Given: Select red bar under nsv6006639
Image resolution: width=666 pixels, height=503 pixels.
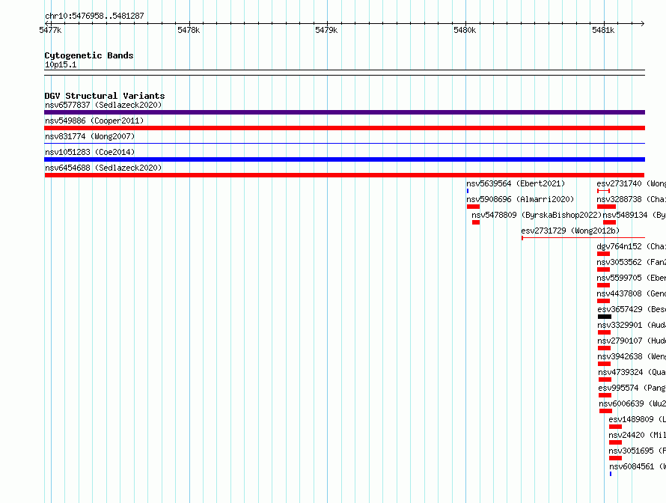Looking at the screenshot, I should [606, 411].
